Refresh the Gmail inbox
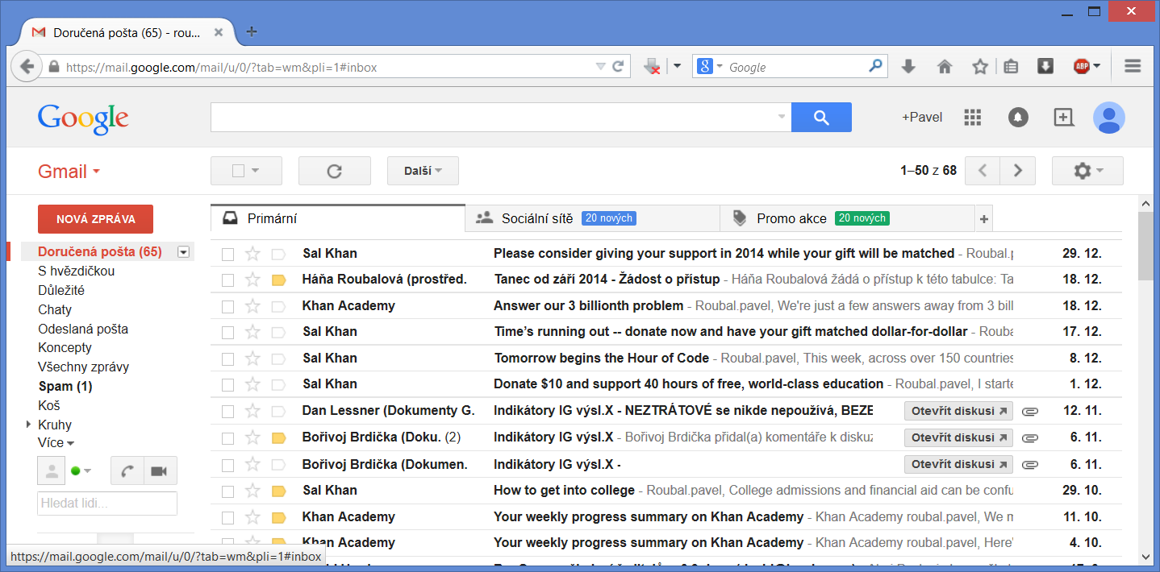The height and width of the screenshot is (572, 1160). [x=335, y=171]
